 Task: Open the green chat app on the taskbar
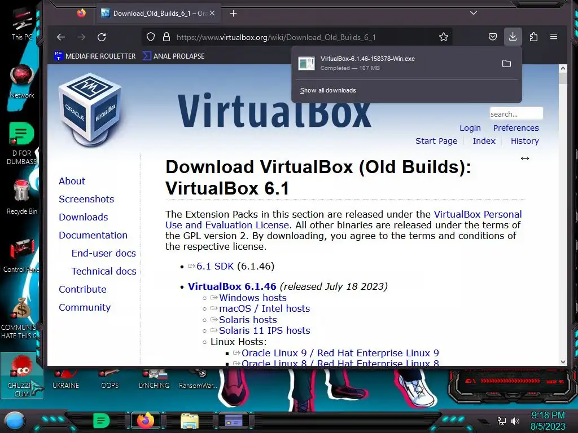pos(102,421)
